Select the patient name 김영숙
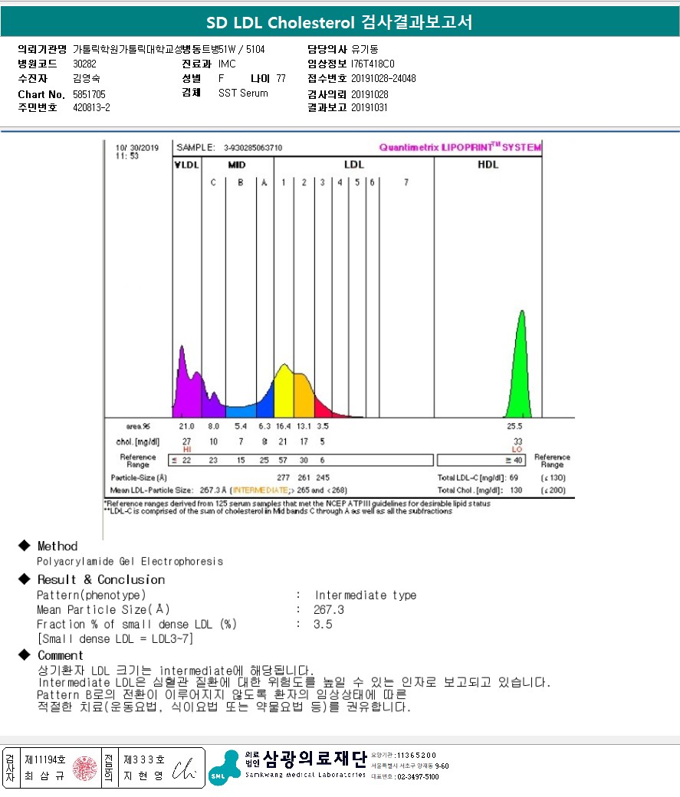 [x=87, y=78]
